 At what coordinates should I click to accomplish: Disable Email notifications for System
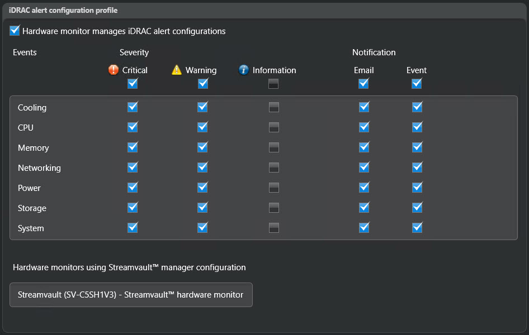363,228
